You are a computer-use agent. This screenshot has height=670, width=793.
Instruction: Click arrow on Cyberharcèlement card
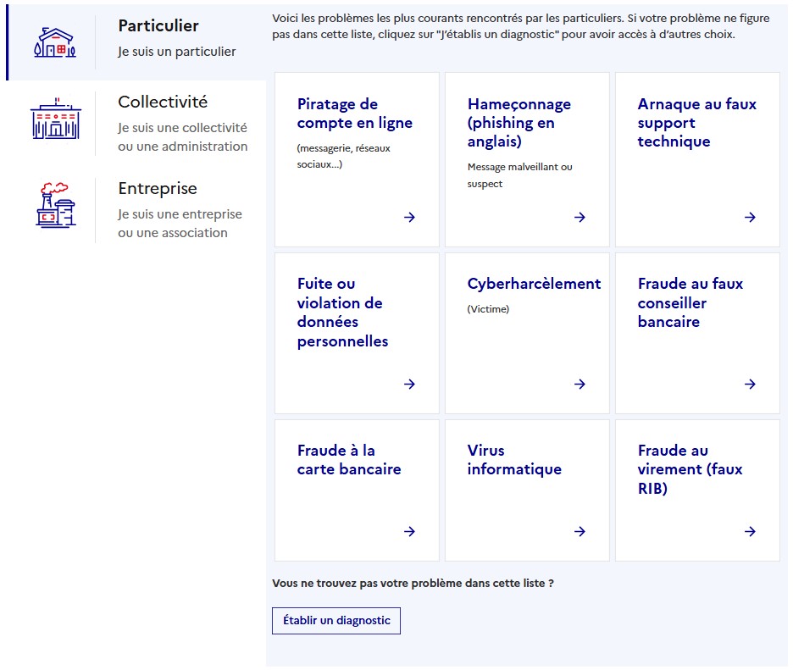(579, 385)
